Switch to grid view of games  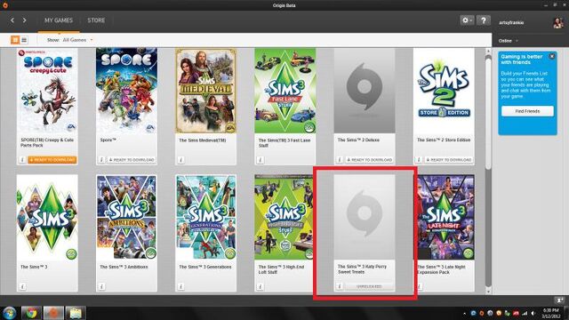coord(15,40)
